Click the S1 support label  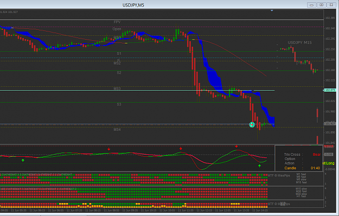[119, 53]
